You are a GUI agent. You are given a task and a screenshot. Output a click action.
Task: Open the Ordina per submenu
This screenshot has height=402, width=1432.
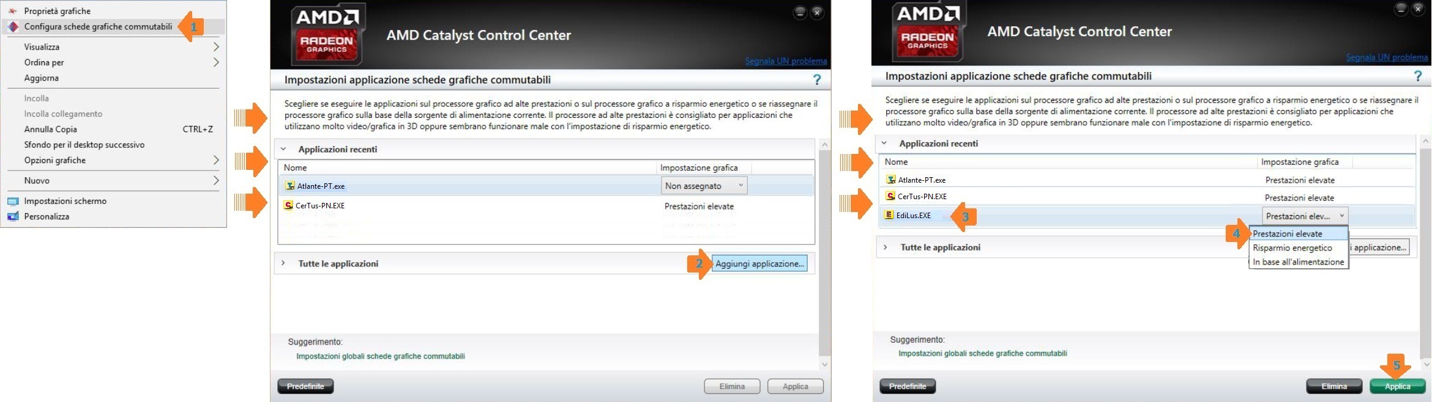tap(113, 62)
